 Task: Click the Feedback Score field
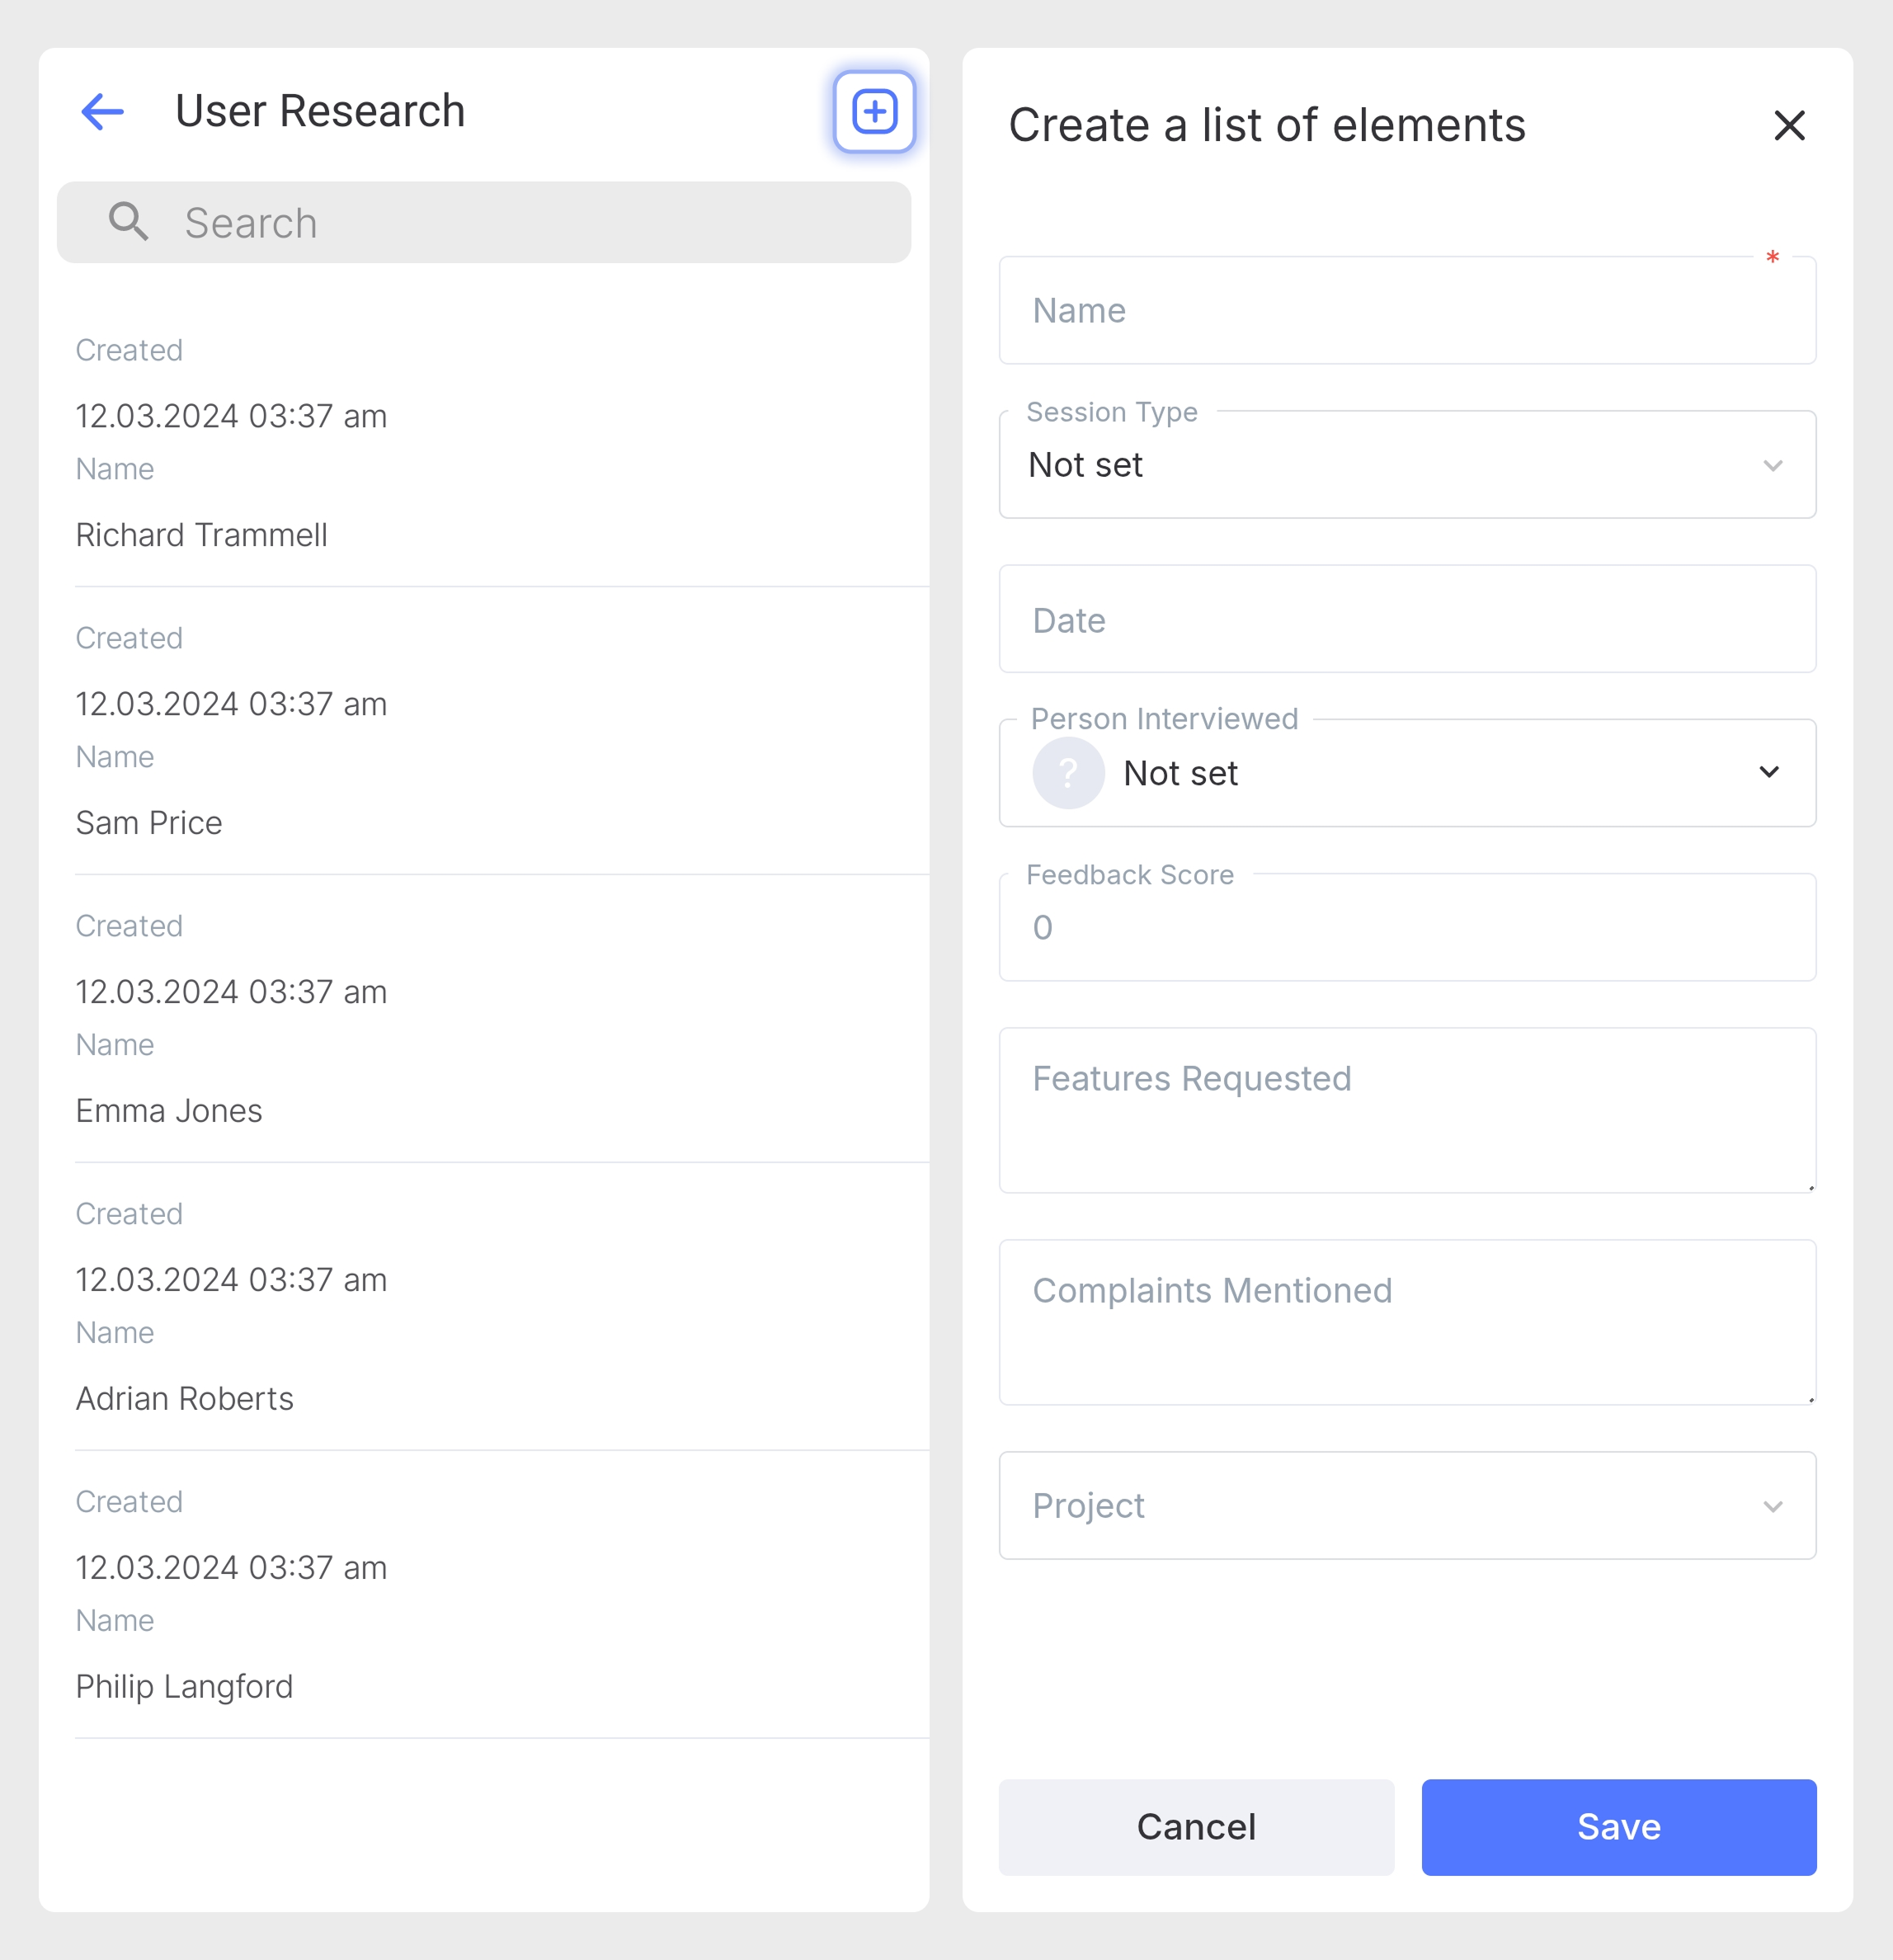click(x=1406, y=928)
